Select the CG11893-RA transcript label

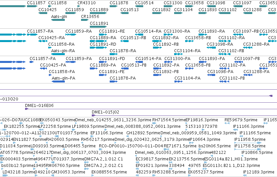coord(212,31)
